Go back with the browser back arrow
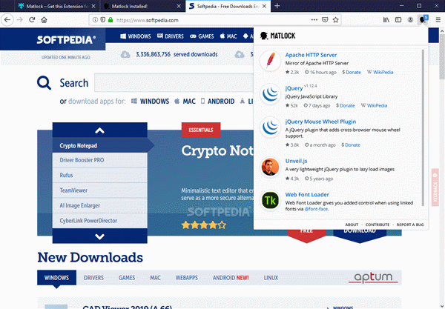 [7, 20]
